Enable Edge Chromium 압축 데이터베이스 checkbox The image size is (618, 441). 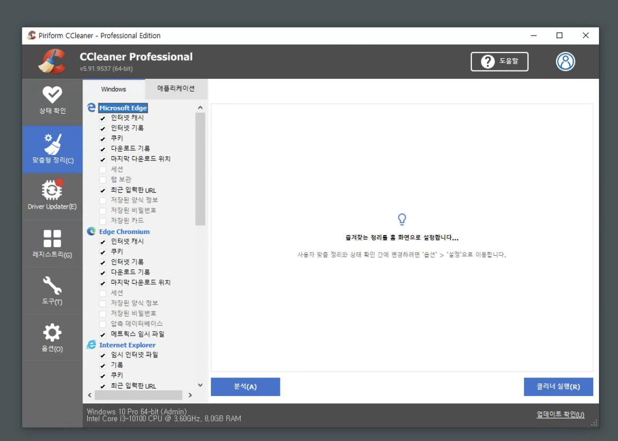[x=103, y=324]
